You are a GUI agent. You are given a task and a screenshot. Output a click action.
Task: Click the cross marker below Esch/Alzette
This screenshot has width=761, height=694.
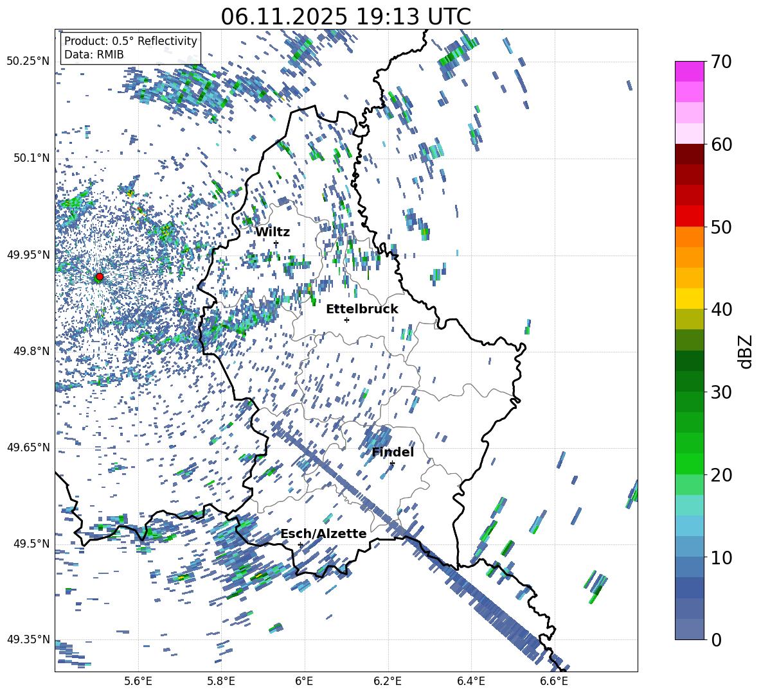[300, 544]
